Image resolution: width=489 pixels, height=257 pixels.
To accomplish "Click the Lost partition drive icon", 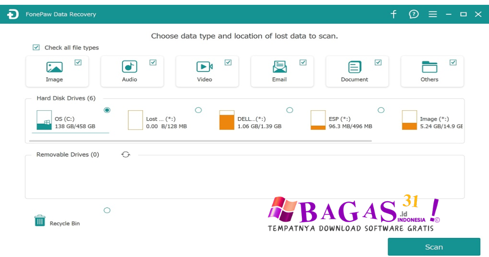I will coord(135,120).
